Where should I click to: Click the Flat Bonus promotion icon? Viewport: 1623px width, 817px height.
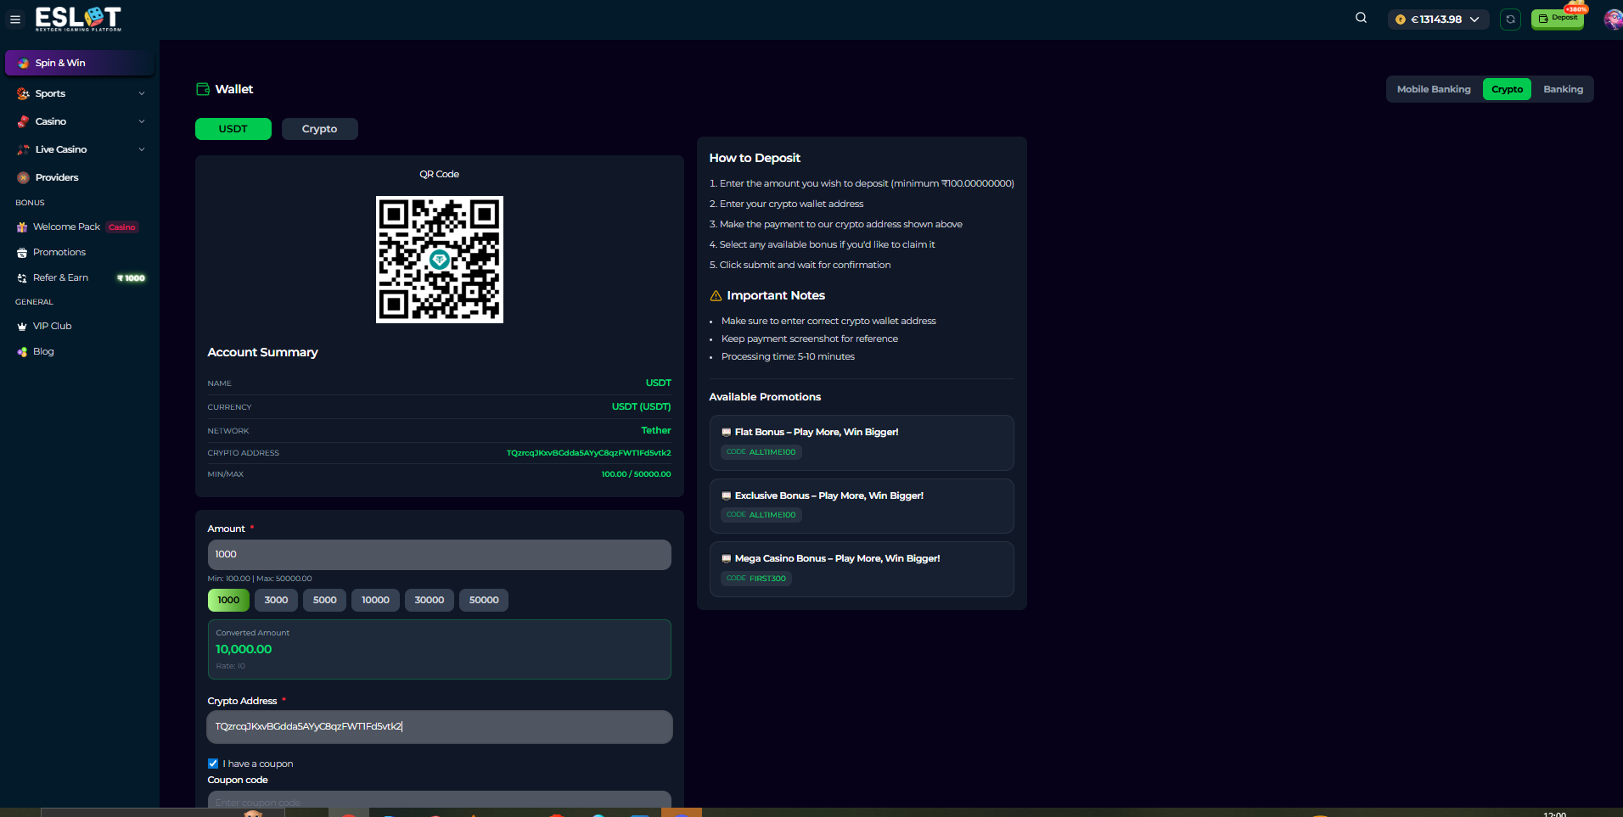pyautogui.click(x=727, y=432)
